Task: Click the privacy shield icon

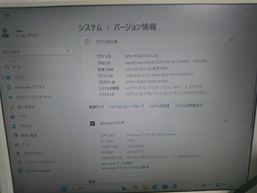Action: pyautogui.click(x=19, y=162)
